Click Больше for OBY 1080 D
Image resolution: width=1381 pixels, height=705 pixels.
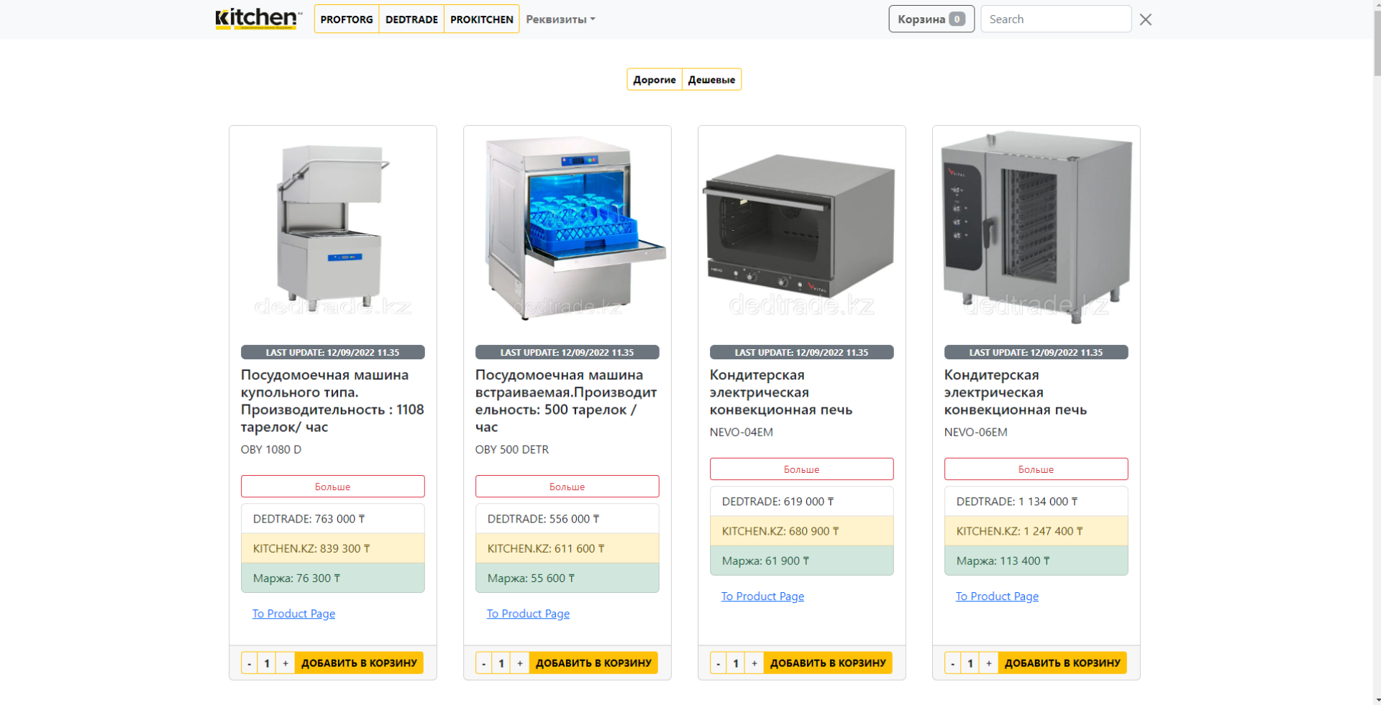(x=333, y=487)
